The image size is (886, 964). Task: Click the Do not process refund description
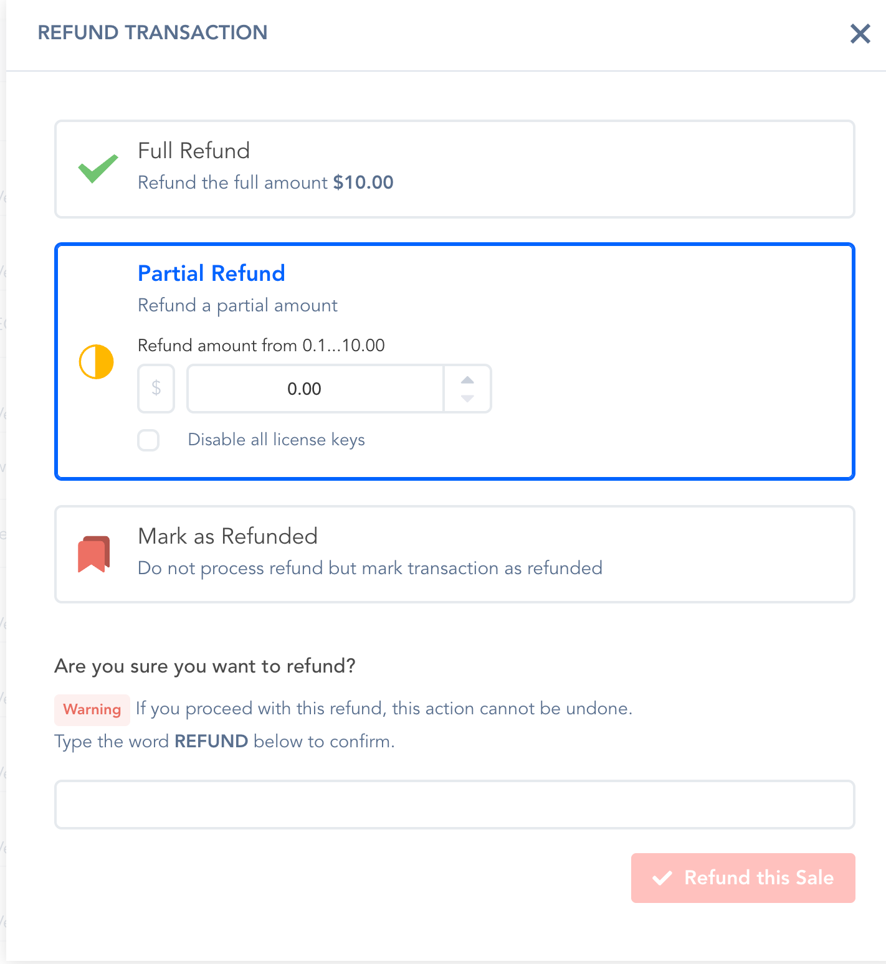click(x=369, y=569)
